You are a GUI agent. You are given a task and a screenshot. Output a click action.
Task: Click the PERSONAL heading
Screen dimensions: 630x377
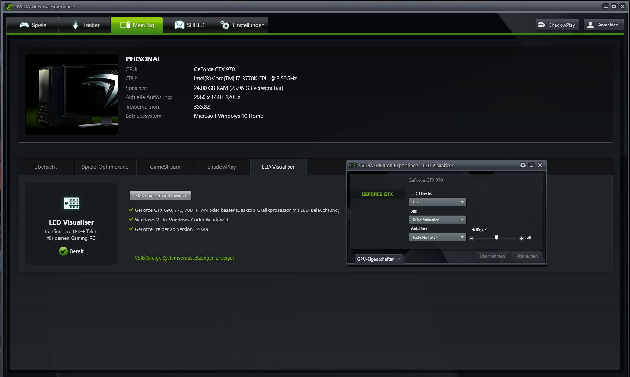pos(143,59)
